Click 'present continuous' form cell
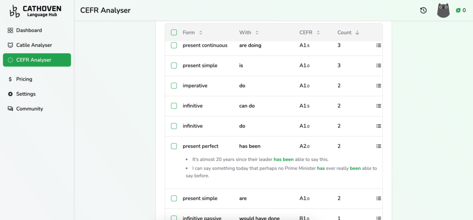 click(x=205, y=45)
